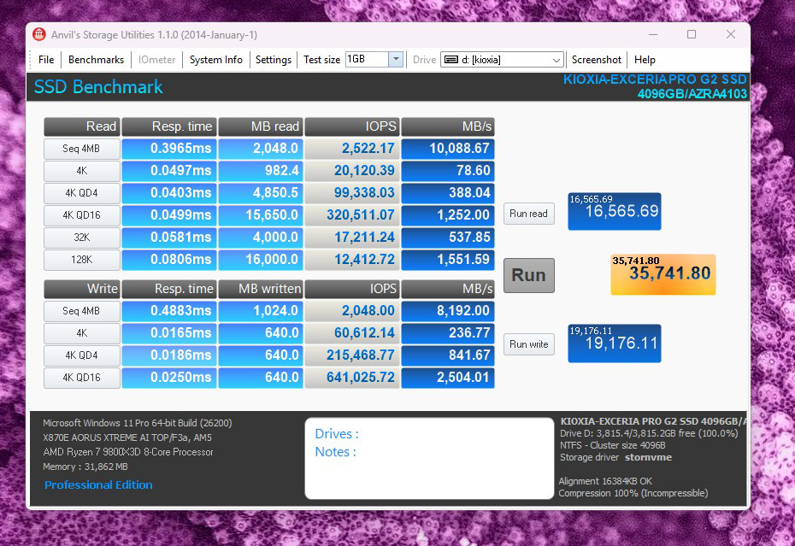The height and width of the screenshot is (546, 795).
Task: Click the 4K QD16 read test button
Action: tap(82, 215)
